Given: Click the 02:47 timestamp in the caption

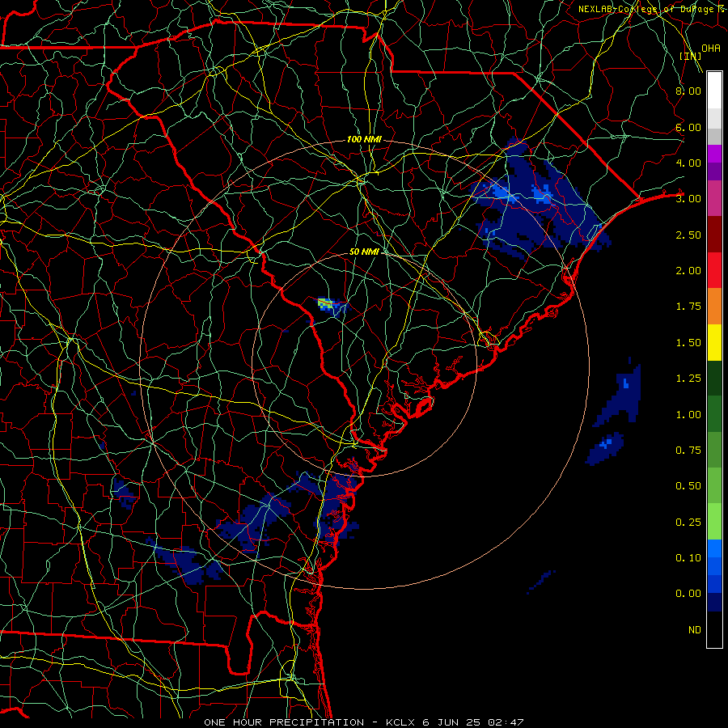Looking at the screenshot, I should 506,722.
